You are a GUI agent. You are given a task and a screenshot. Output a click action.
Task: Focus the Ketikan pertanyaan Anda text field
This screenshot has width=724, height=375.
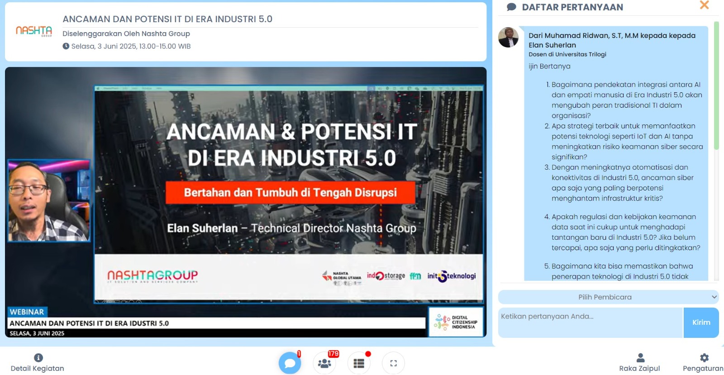click(x=590, y=323)
